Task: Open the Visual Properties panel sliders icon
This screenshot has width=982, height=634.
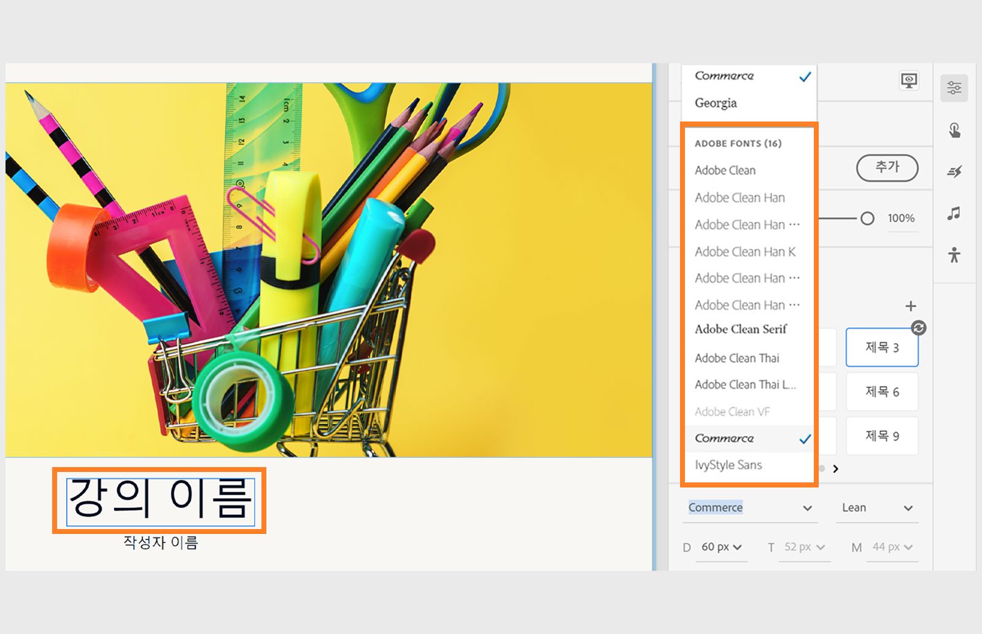Action: point(954,88)
